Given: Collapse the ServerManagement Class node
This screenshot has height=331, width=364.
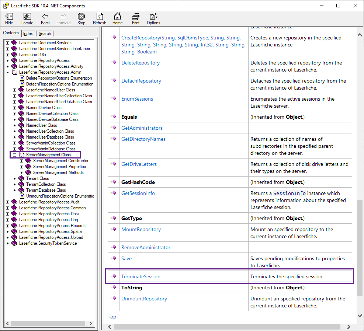Looking at the screenshot, I should pyautogui.click(x=14, y=155).
